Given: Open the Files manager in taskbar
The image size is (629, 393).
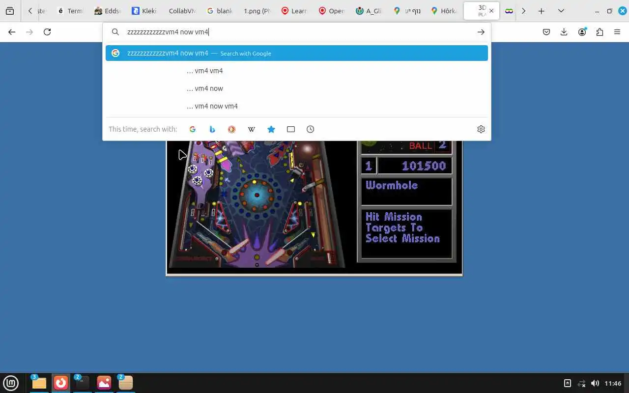Looking at the screenshot, I should pos(39,383).
